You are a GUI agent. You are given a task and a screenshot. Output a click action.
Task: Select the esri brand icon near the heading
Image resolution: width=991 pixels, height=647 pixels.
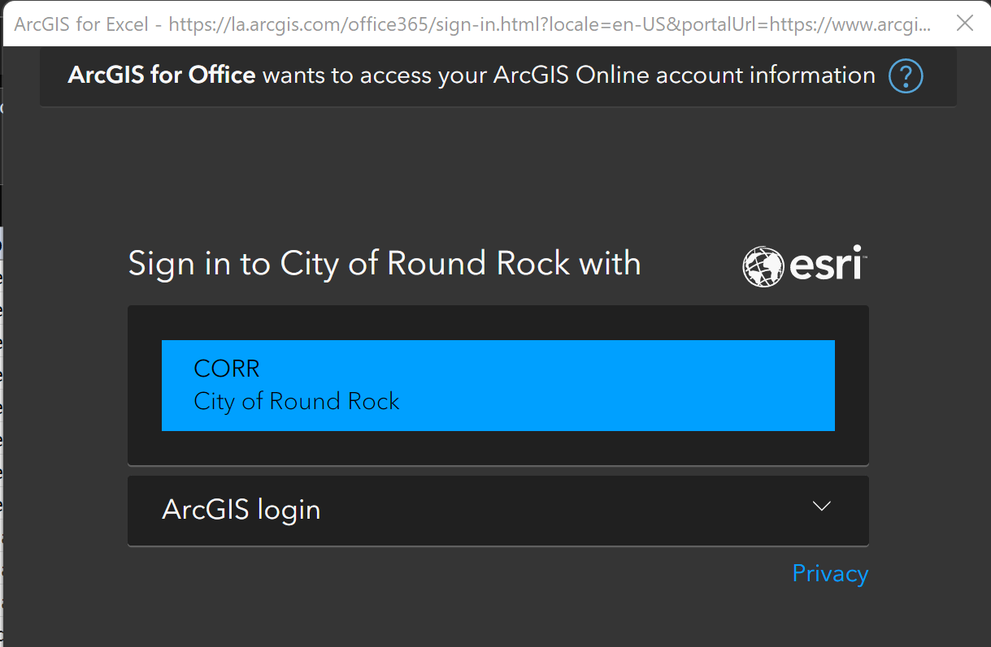tap(803, 264)
